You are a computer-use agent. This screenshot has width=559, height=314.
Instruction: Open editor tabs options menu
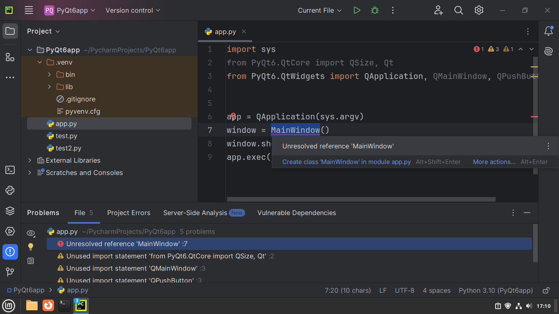pyautogui.click(x=528, y=31)
